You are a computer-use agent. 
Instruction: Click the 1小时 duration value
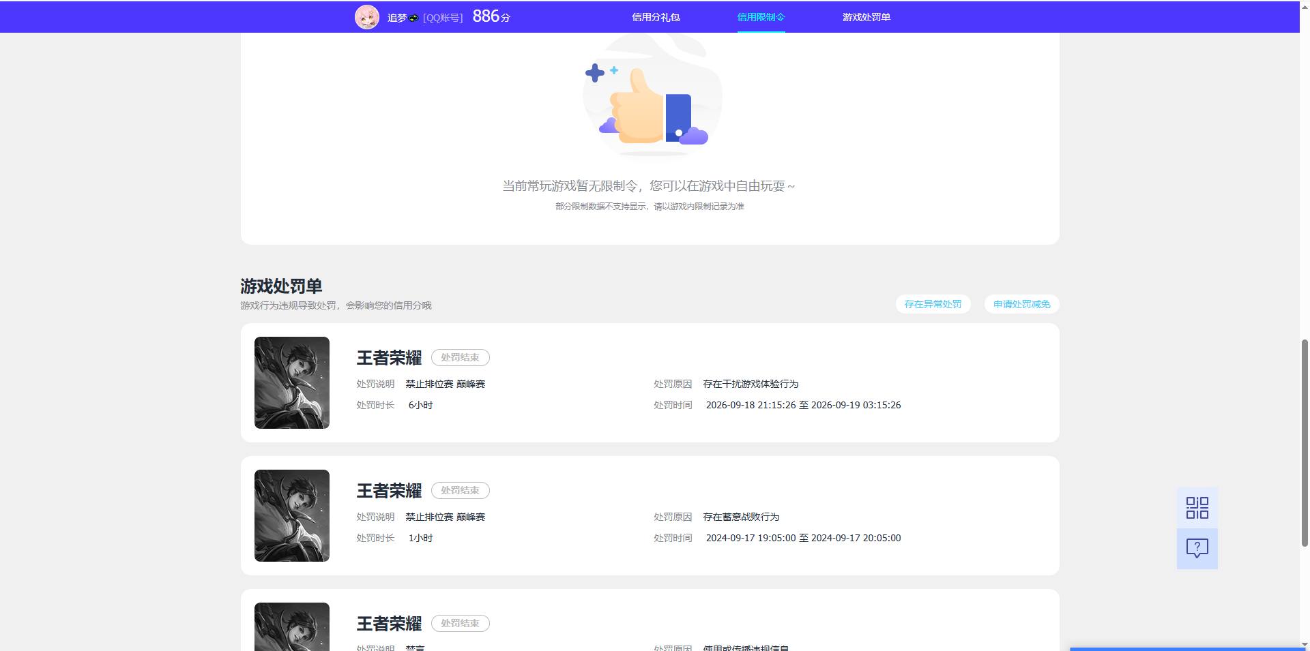click(420, 538)
